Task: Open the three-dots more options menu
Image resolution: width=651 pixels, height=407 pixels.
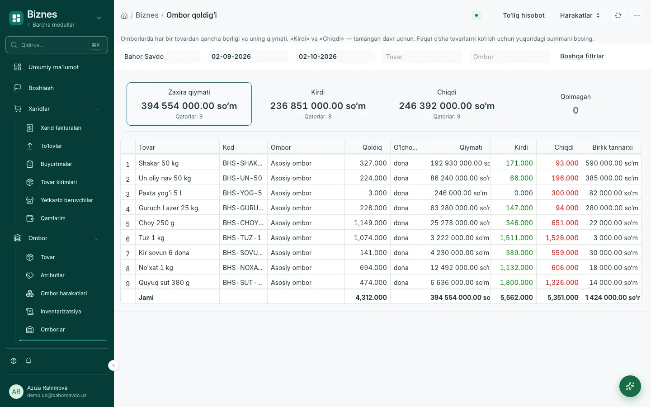Action: [x=637, y=15]
